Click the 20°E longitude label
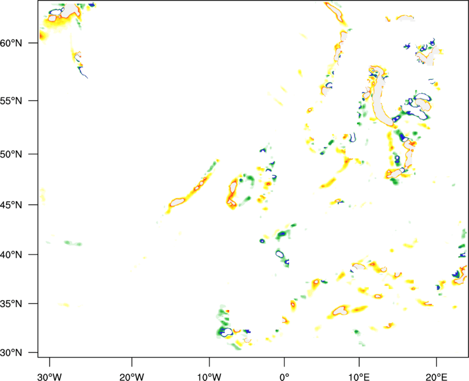The width and height of the screenshot is (469, 381). tap(436, 376)
